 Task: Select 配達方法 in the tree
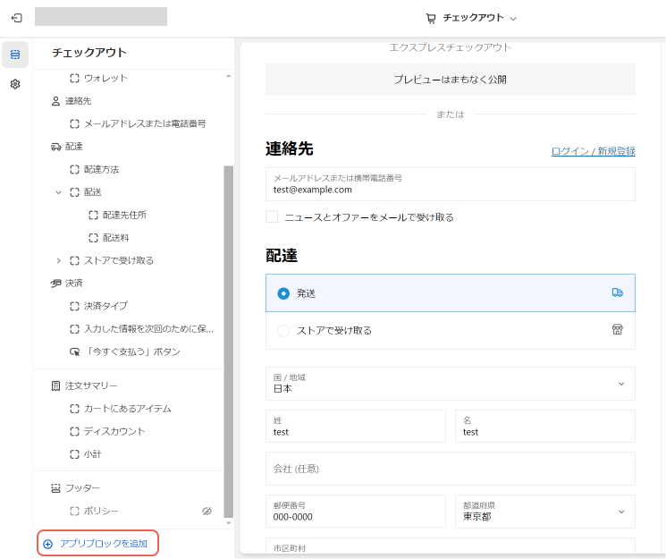101,170
